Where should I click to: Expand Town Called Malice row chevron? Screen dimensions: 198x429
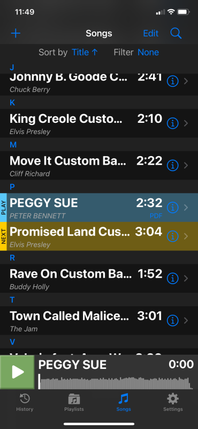pyautogui.click(x=186, y=320)
